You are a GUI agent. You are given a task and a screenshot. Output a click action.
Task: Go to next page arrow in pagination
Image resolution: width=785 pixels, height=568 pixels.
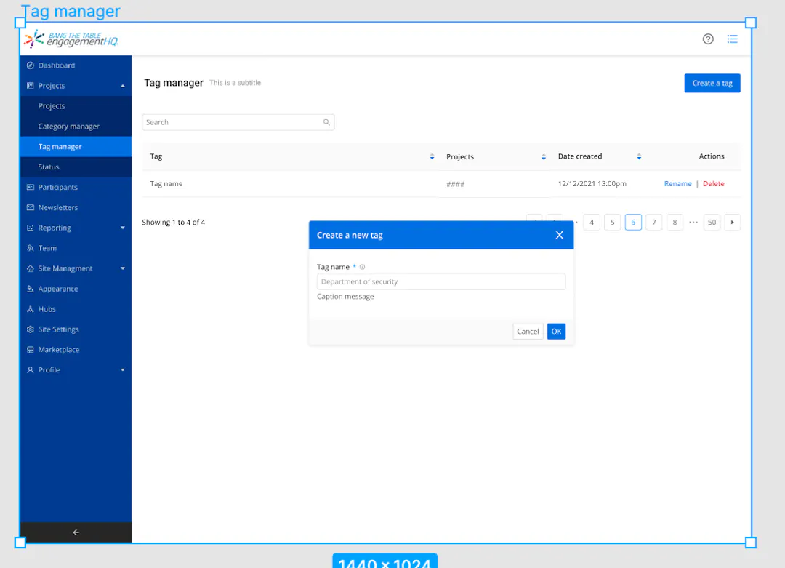(x=732, y=222)
